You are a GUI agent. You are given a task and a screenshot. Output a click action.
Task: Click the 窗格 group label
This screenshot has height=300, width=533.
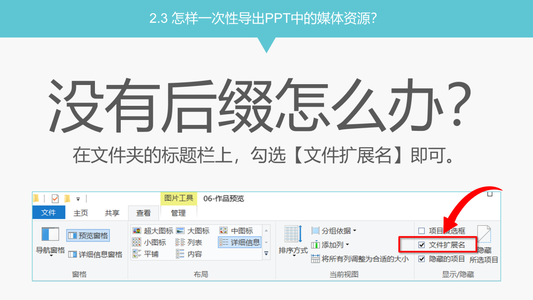[x=79, y=274]
